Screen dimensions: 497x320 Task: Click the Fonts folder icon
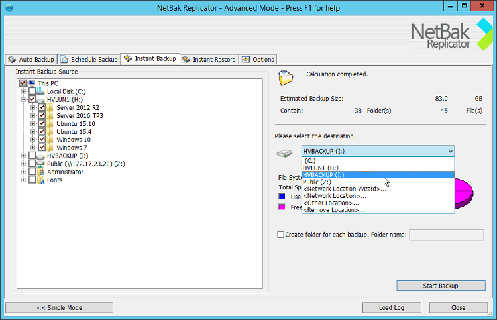click(41, 180)
